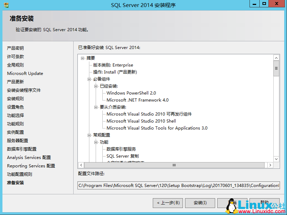Click the vertical scrollbar down arrow

tap(276, 159)
